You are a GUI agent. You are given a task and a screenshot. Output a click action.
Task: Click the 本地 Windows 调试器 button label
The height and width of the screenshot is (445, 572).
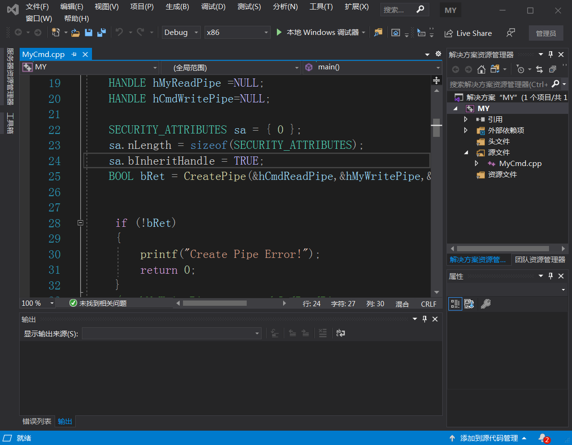[x=322, y=33]
